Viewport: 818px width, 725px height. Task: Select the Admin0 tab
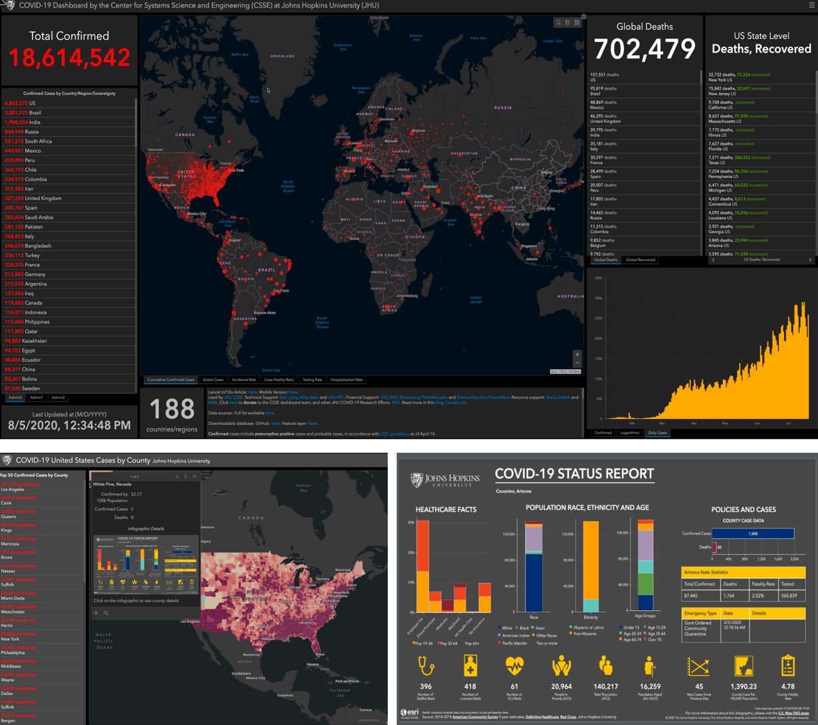pos(15,398)
